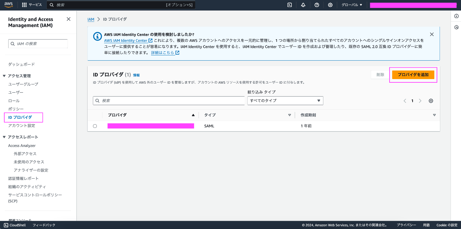Open the 情報 link beside ID プロバイダ
This screenshot has height=229, width=461.
coord(136,75)
